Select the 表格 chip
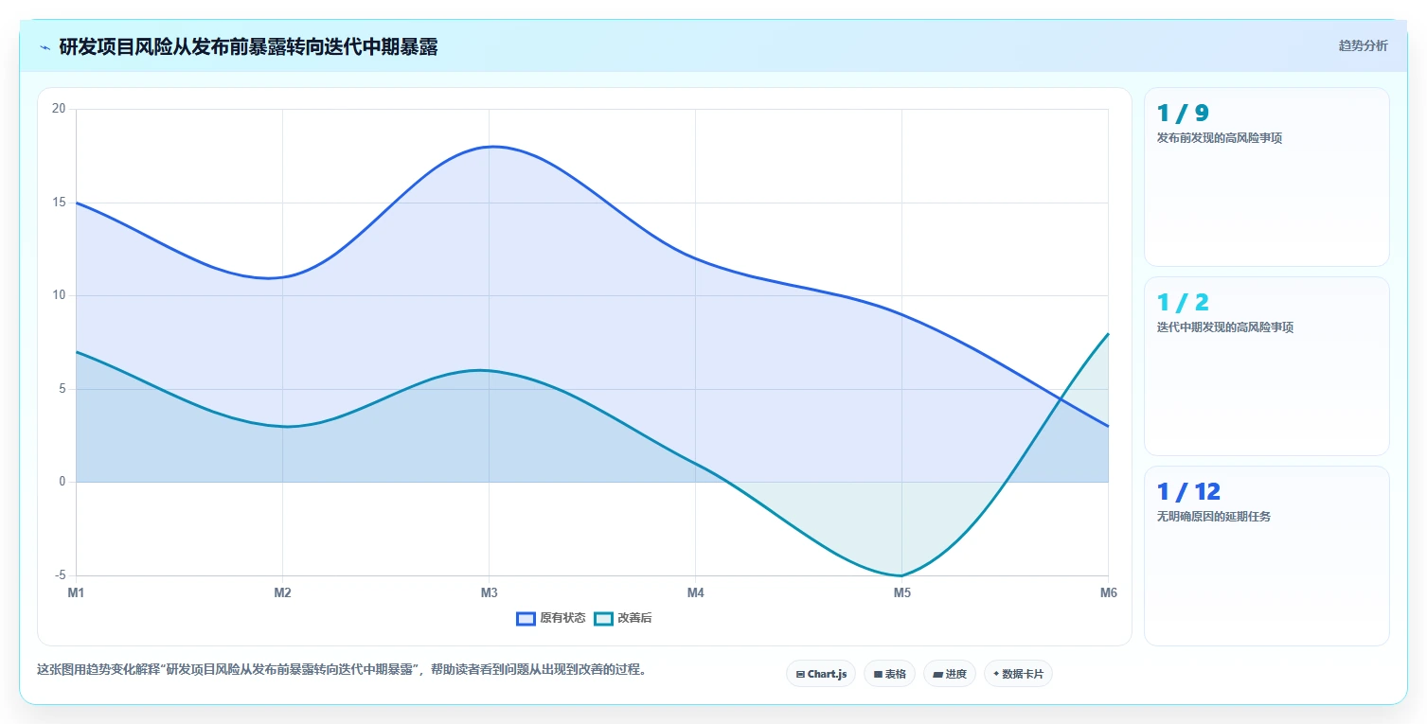Image resolution: width=1427 pixels, height=724 pixels. (889, 674)
